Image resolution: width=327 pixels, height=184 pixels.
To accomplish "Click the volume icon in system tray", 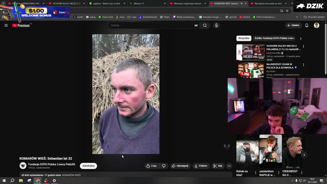I will click(304, 181).
